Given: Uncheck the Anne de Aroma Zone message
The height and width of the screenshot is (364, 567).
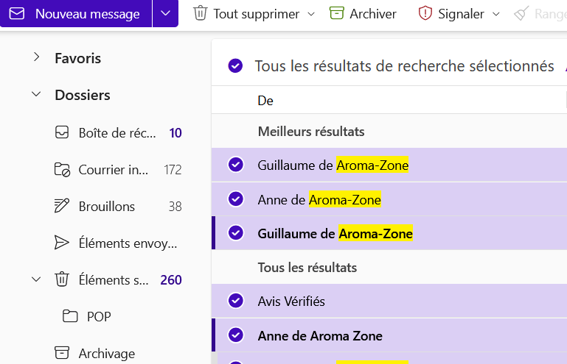Looking at the screenshot, I should pos(236,335).
